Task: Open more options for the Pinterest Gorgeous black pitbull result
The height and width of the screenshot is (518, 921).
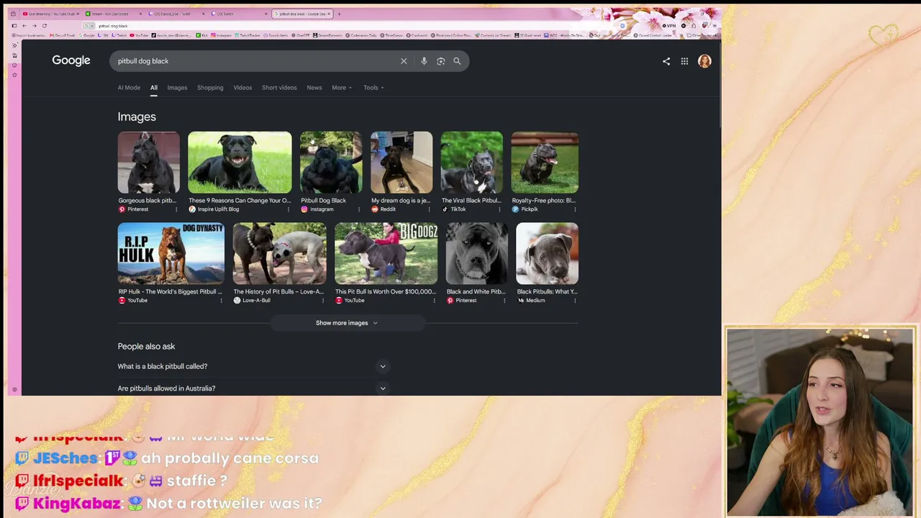Action: [x=176, y=209]
